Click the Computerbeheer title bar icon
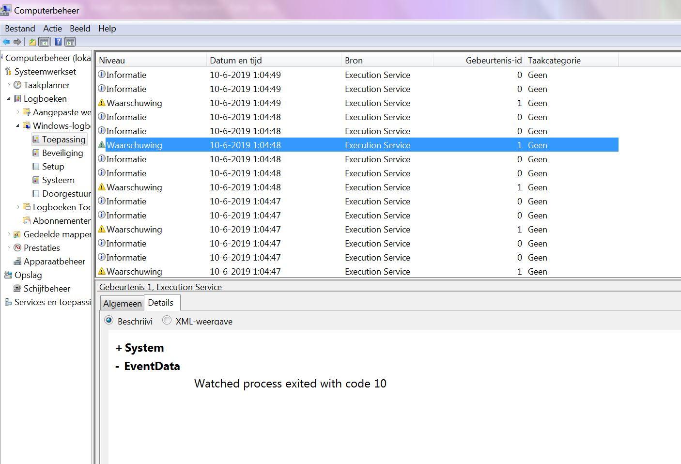The width and height of the screenshot is (681, 464). pos(6,10)
